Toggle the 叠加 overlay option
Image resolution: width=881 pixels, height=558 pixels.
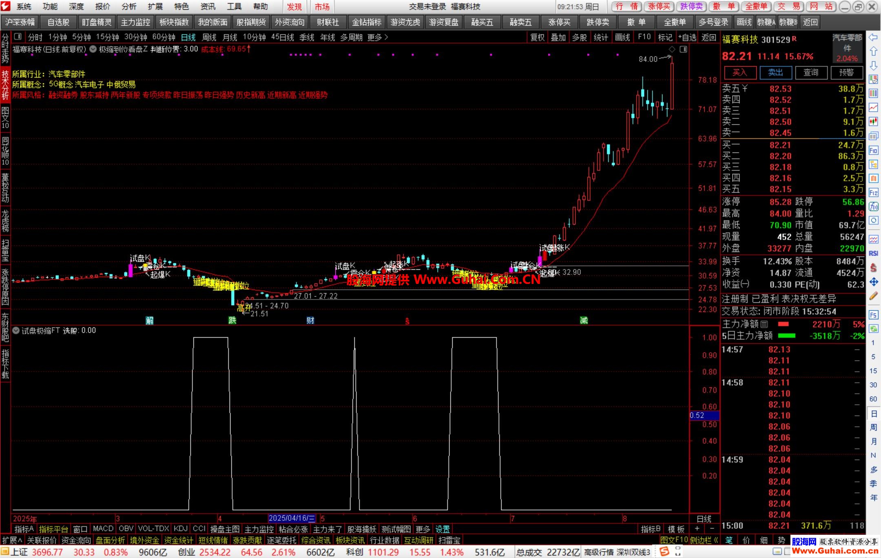tap(558, 37)
